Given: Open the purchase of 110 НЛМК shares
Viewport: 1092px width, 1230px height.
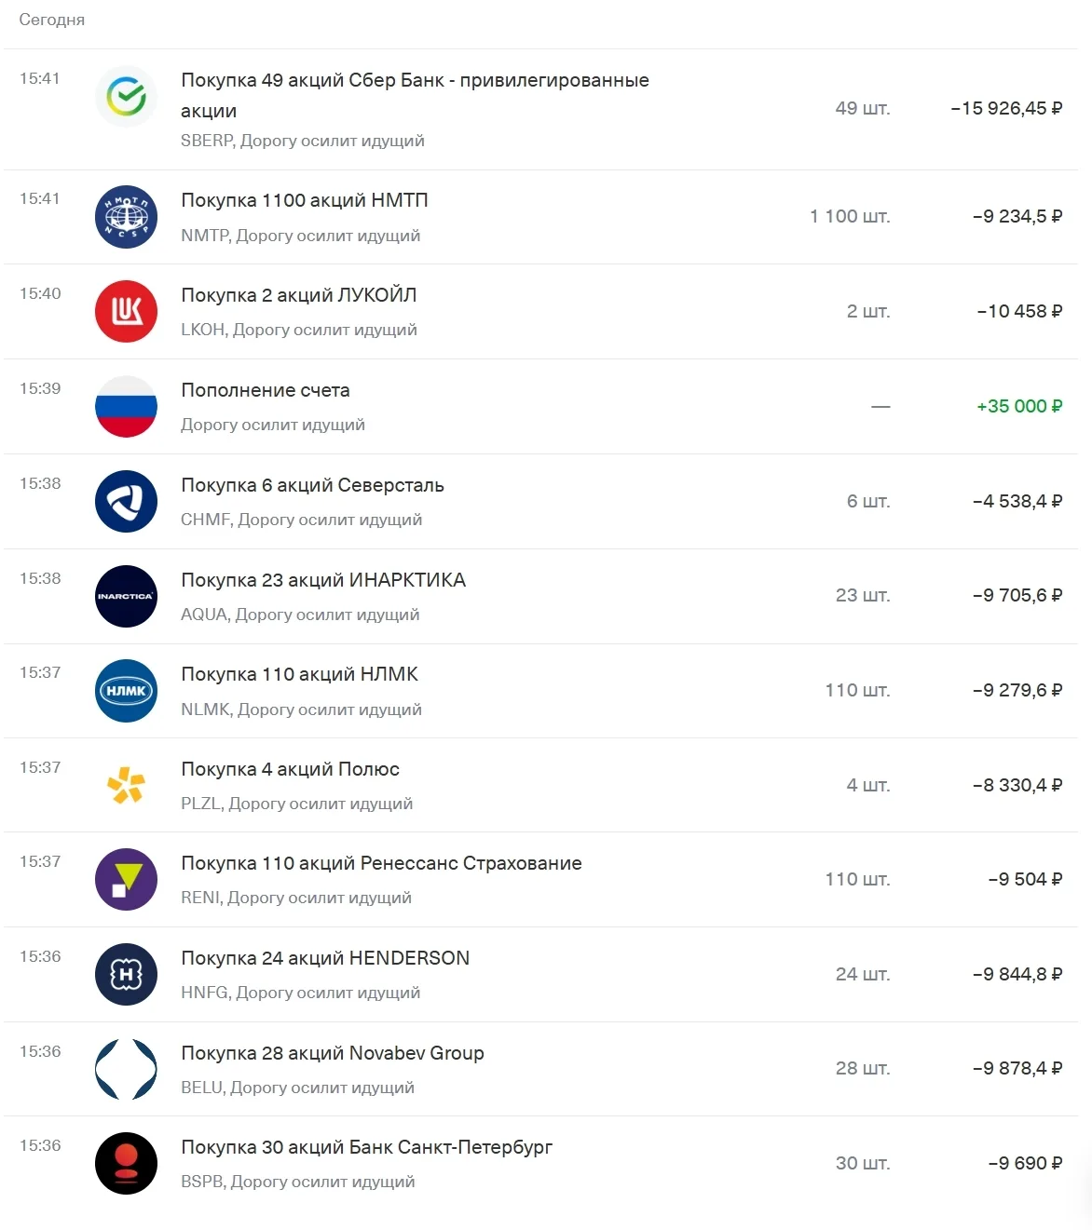Looking at the screenshot, I should [x=540, y=691].
